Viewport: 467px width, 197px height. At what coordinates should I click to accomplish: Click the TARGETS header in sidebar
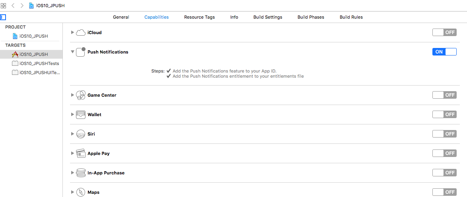point(16,46)
